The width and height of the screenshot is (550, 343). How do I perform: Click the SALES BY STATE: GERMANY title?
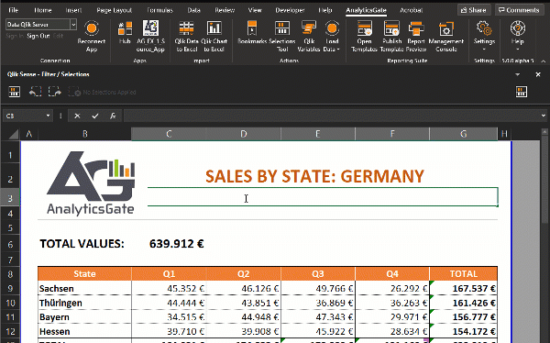coord(314,176)
